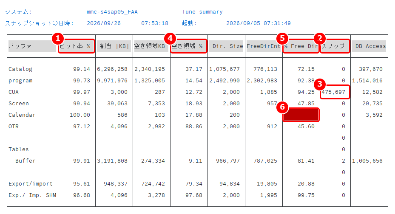Click the OTR buffer row name
Viewport: 395px width, 214px height.
[13, 126]
